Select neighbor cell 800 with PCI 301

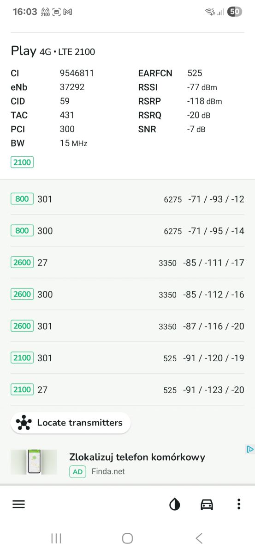[x=127, y=199]
